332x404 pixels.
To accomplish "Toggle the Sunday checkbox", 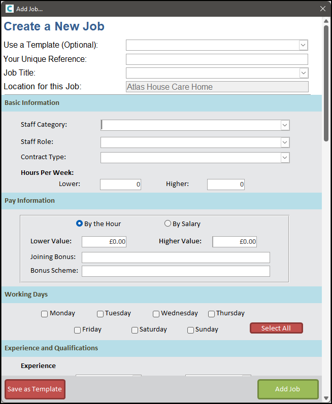I will coord(190,330).
